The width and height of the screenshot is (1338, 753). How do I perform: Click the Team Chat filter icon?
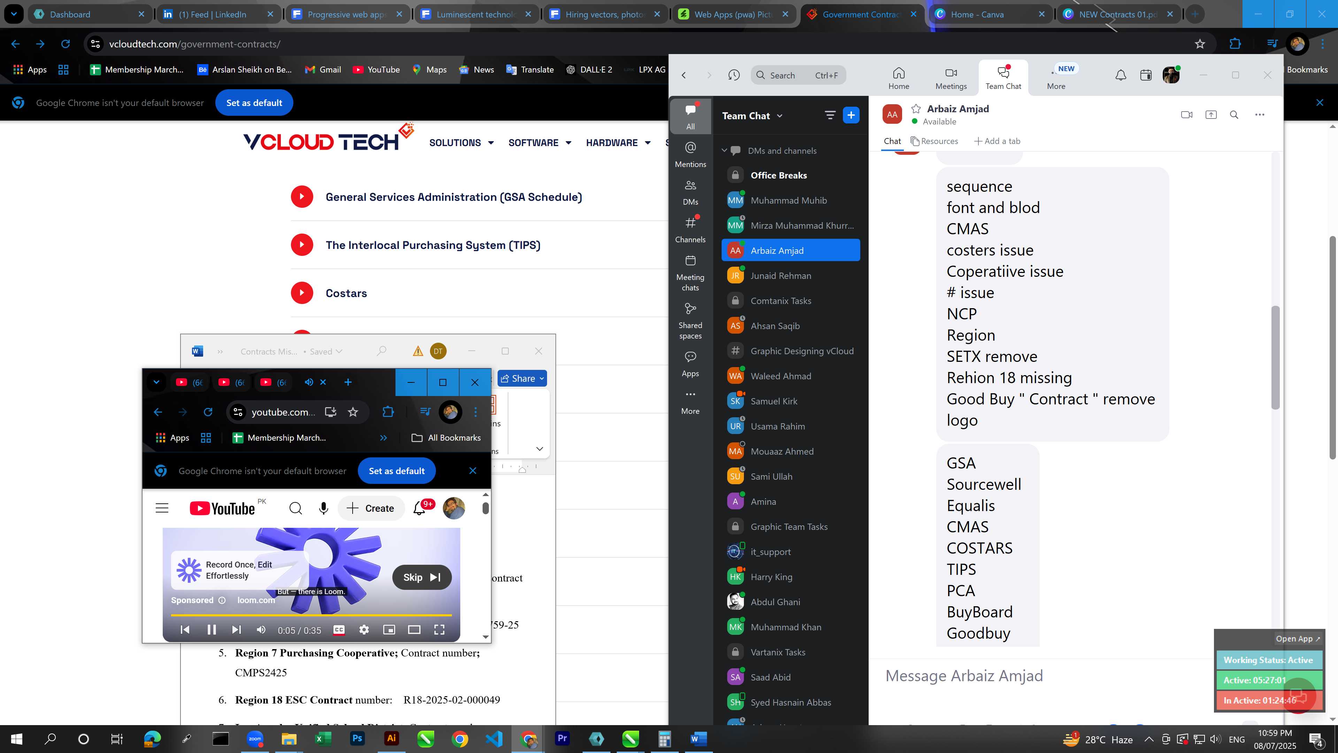pyautogui.click(x=830, y=115)
